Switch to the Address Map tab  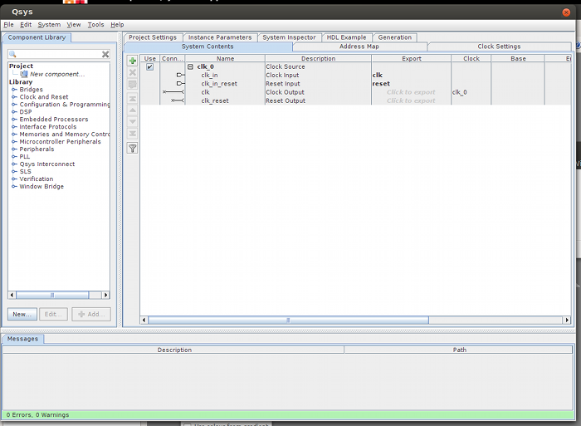[359, 47]
